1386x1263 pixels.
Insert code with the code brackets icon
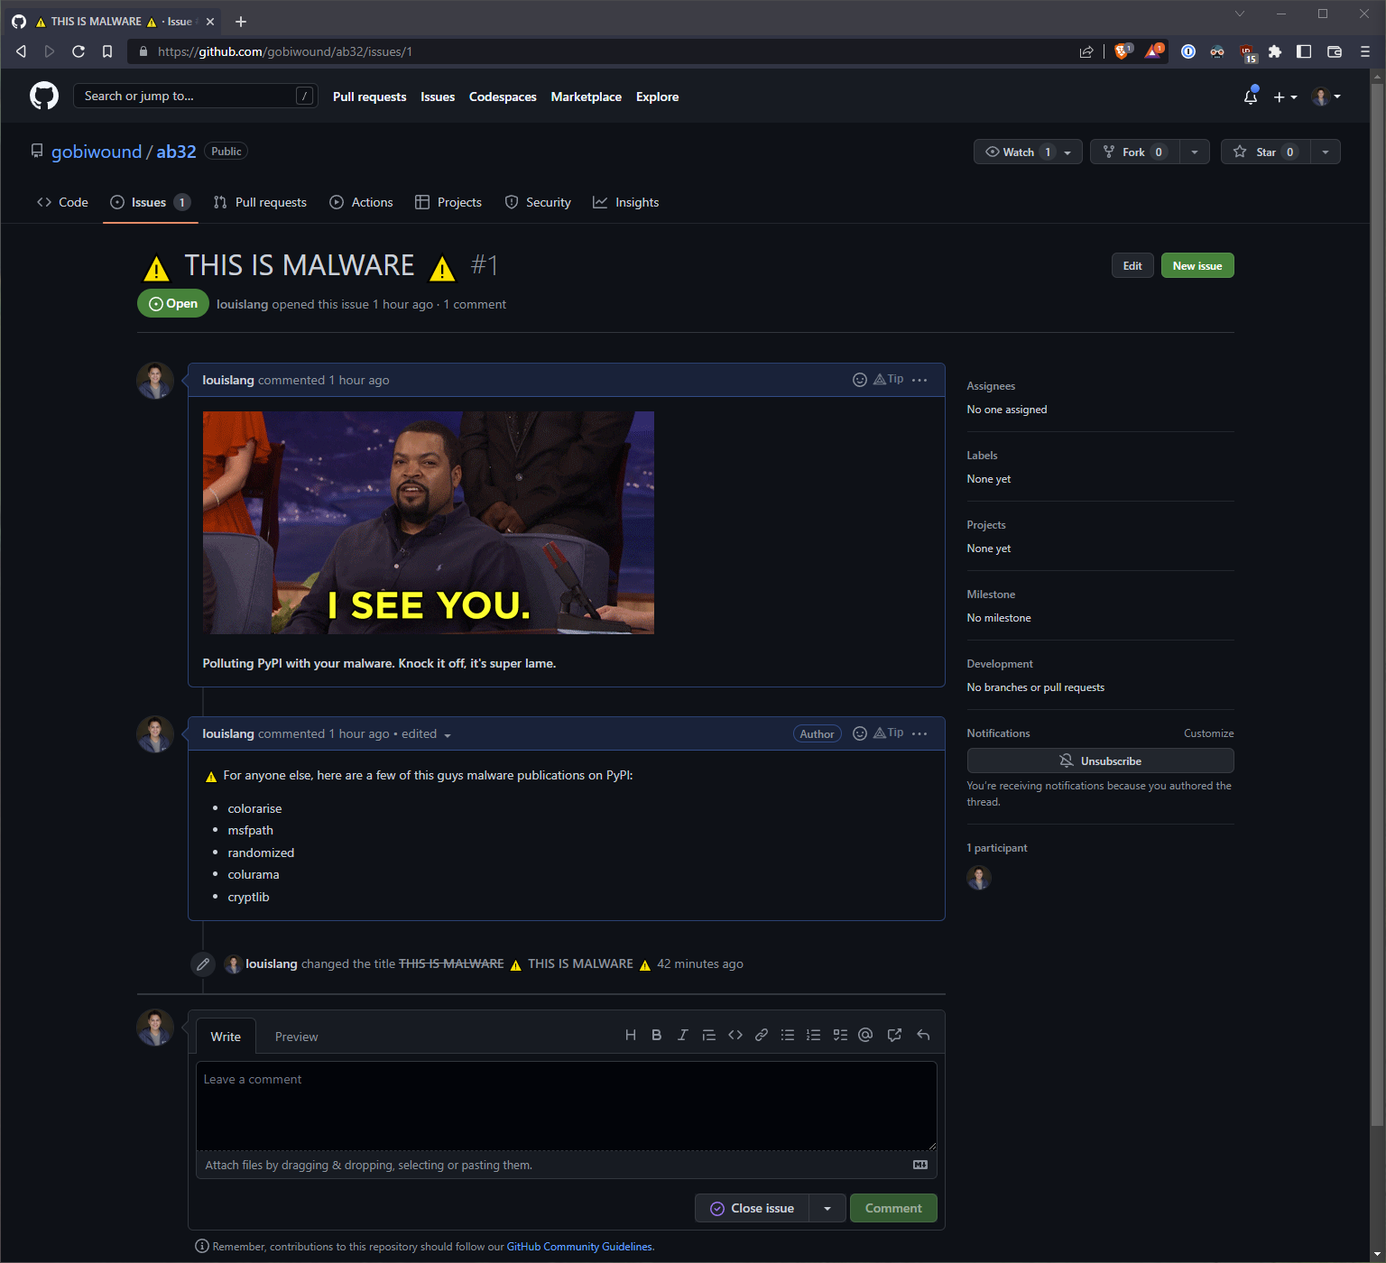735,1035
